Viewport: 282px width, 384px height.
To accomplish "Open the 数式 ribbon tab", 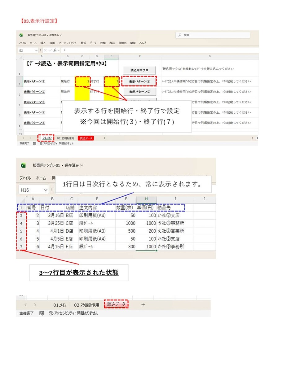I will [83, 43].
